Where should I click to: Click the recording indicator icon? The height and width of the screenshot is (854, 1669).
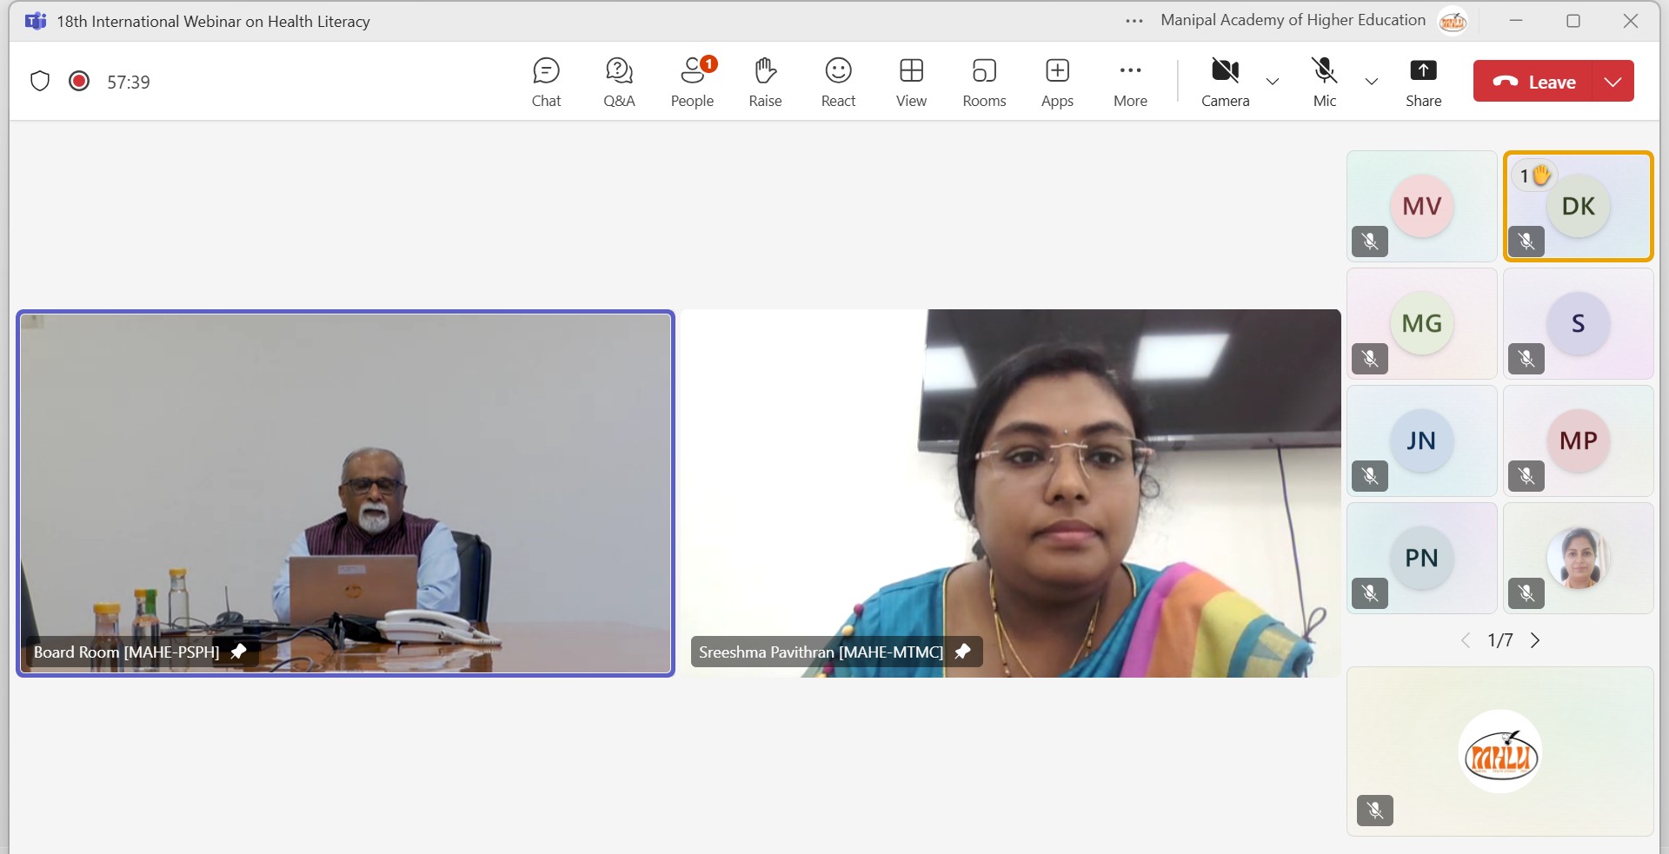pos(79,82)
